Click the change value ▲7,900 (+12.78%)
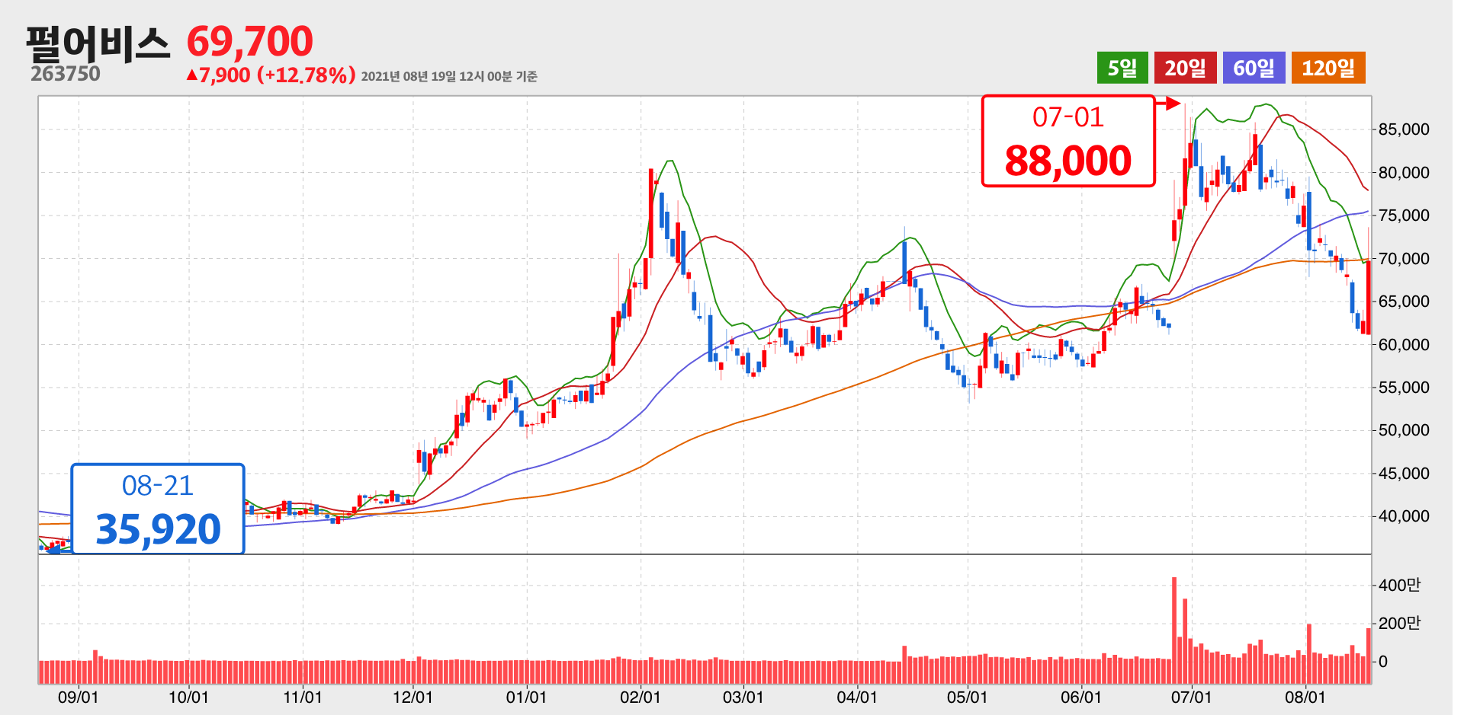The height and width of the screenshot is (715, 1464). point(271,75)
